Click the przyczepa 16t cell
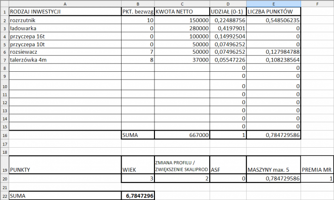Viewport: 334px width, 200px height. 64,37
